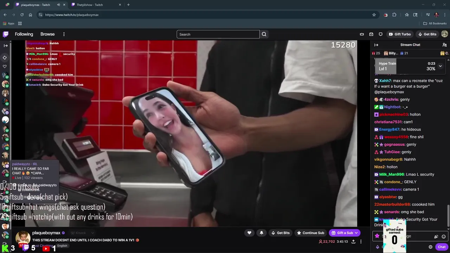
Task: Open the chat community users list icon
Action: click(444, 45)
